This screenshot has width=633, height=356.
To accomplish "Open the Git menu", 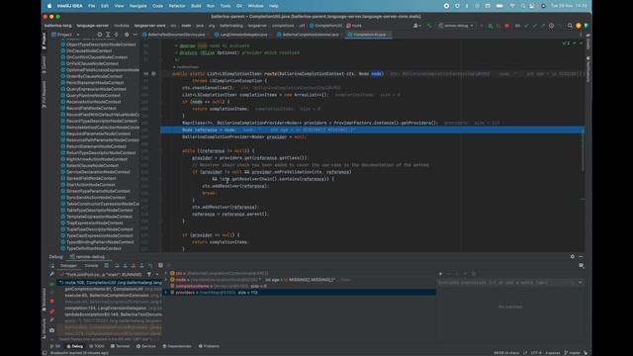I will 239,6.
